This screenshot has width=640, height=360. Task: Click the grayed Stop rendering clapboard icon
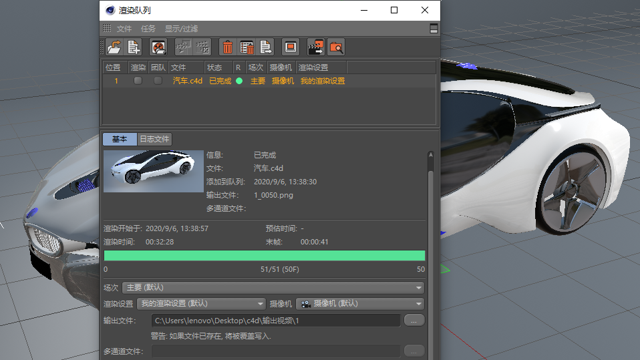coord(202,47)
